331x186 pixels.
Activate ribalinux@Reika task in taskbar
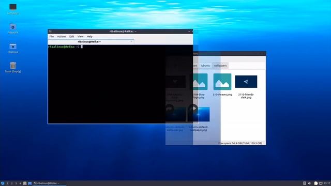[49, 183]
